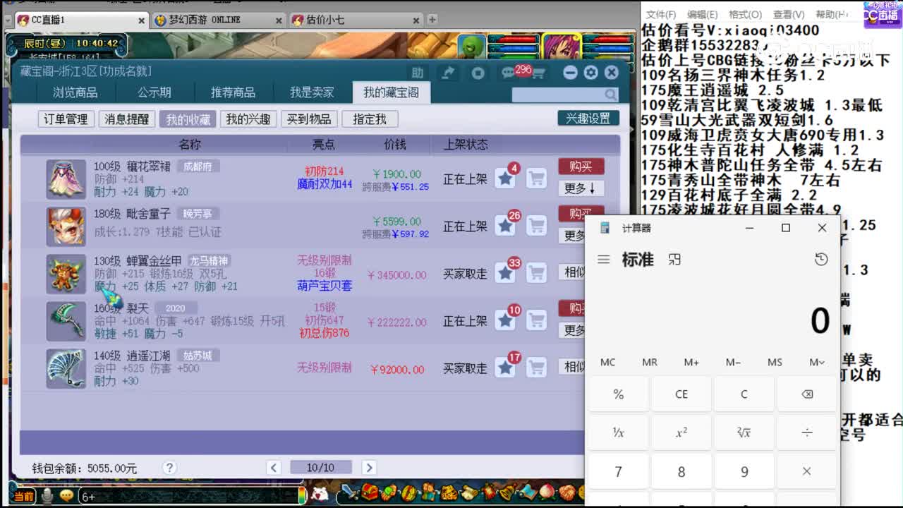This screenshot has width=903, height=508.
Task: Toggle the favorite star on 裂天 weapon
Action: click(506, 321)
